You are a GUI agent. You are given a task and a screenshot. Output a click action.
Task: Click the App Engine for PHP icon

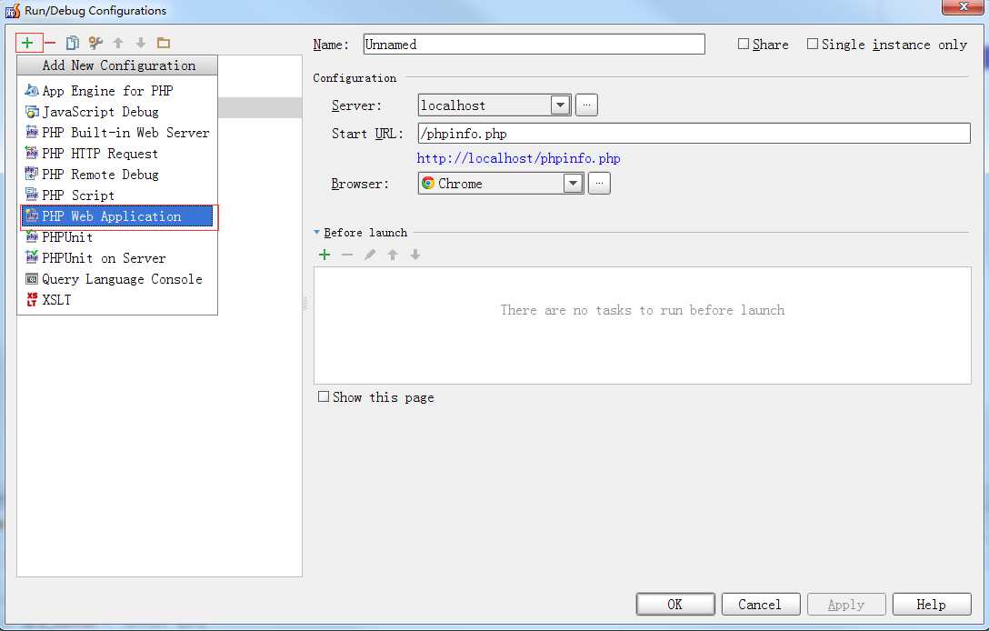coord(32,91)
